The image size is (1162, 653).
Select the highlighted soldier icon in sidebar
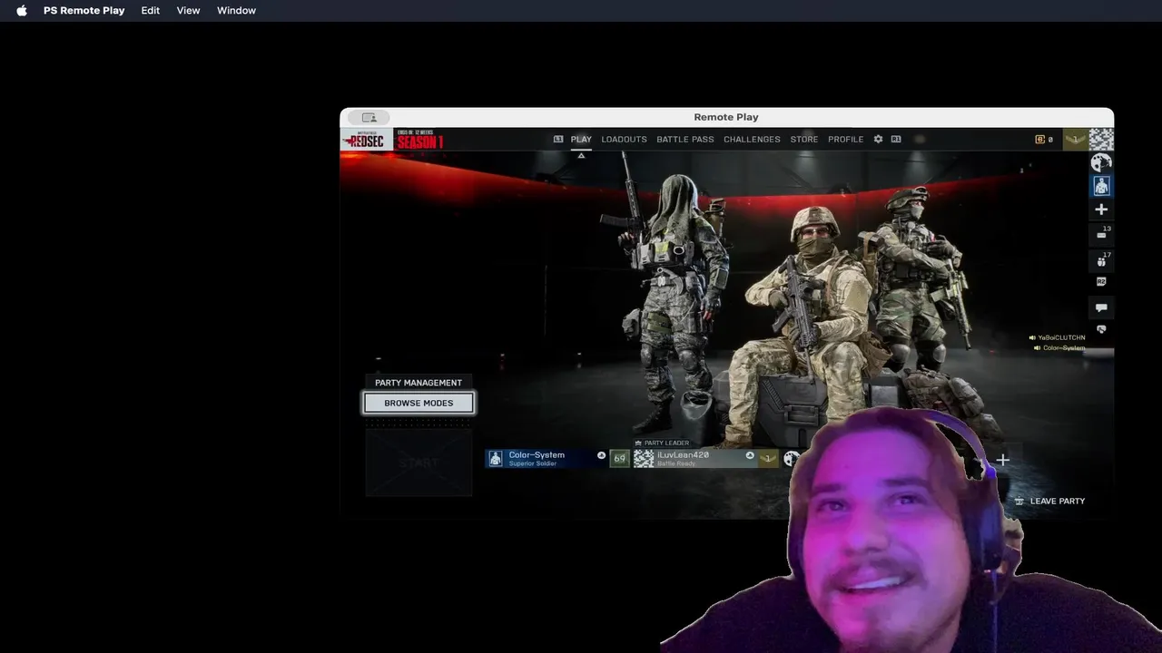pos(1101,186)
